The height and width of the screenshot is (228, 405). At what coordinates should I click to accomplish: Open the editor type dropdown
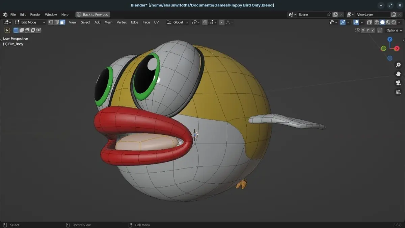7,22
